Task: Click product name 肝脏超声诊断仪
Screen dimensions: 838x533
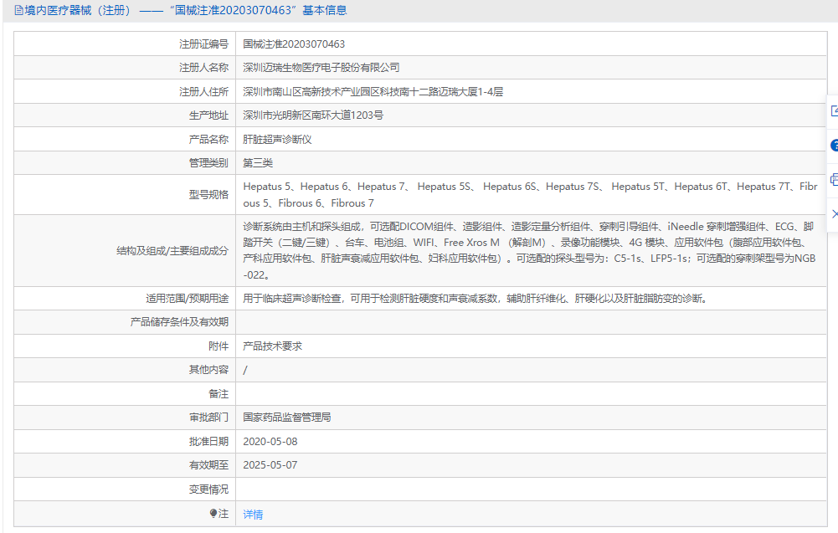Action: [277, 140]
